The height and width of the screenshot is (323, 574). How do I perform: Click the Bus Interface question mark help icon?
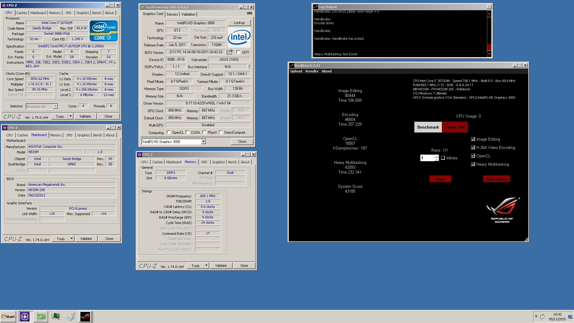click(249, 67)
